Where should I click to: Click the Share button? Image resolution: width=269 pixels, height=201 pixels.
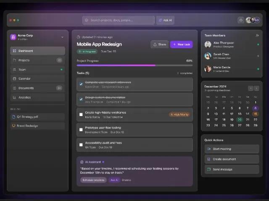click(160, 44)
